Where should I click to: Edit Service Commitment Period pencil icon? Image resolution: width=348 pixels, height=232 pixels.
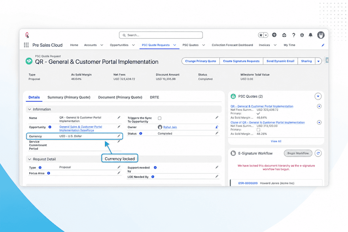[x=119, y=141]
